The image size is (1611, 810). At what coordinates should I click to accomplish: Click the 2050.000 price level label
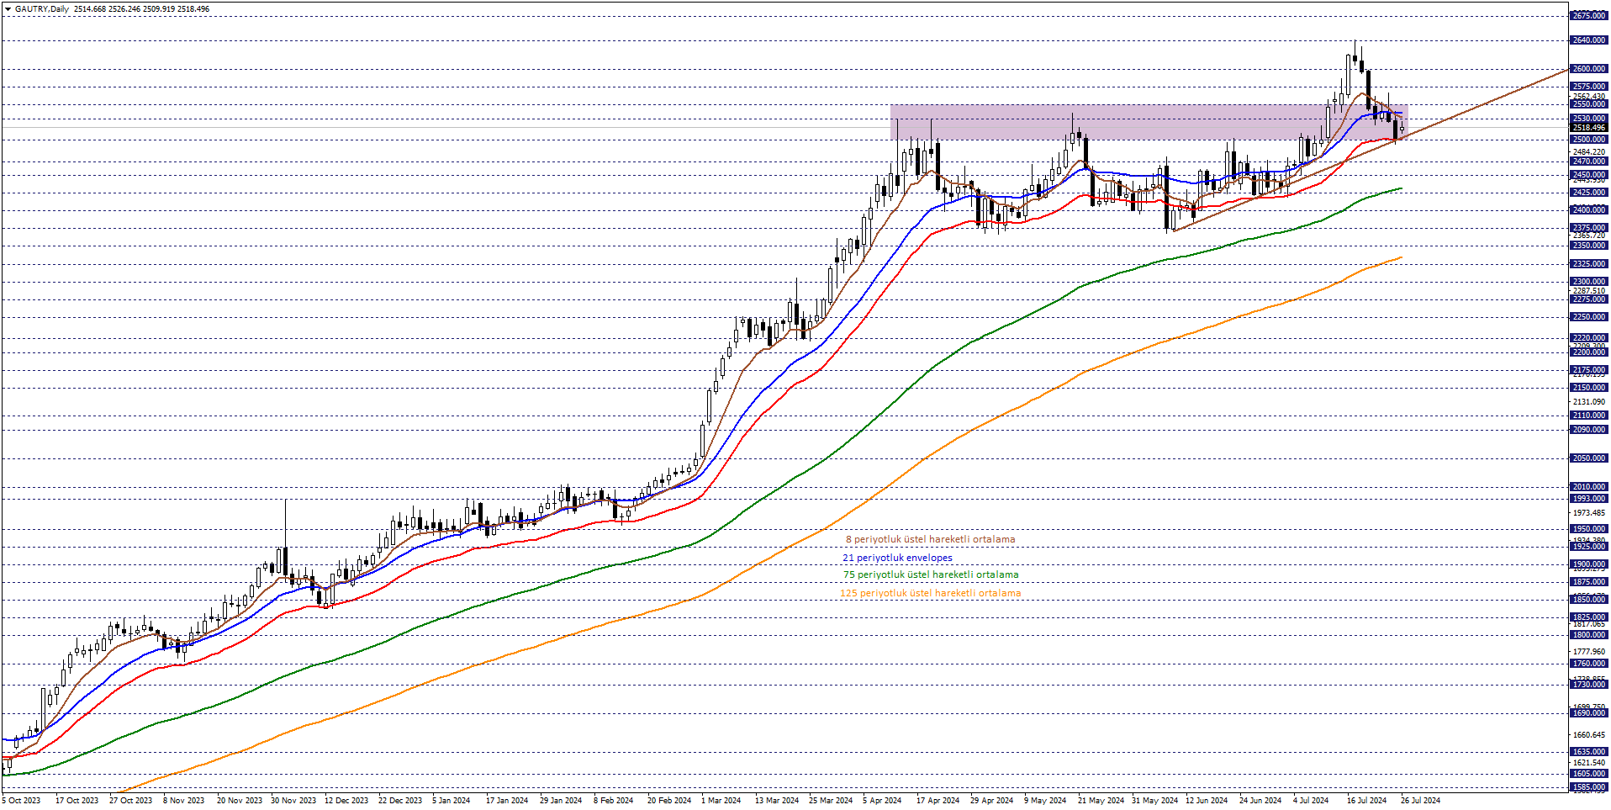[x=1588, y=458]
